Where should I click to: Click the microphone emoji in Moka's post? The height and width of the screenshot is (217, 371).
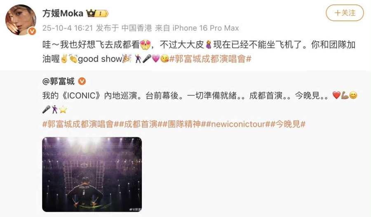pos(147,59)
